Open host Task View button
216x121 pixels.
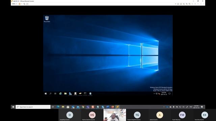pos(53,107)
